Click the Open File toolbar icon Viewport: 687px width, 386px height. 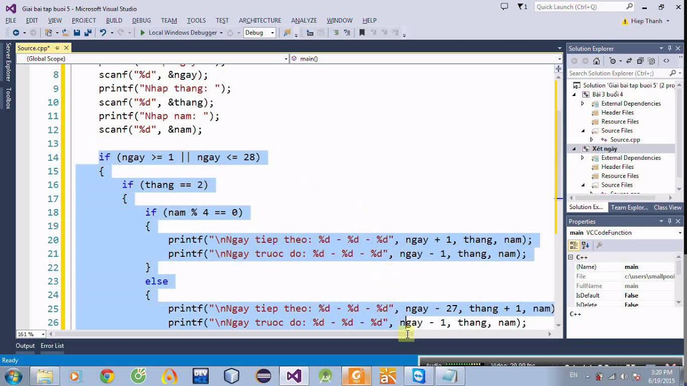(65, 33)
